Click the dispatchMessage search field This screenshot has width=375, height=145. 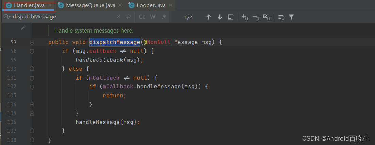pos(63,17)
